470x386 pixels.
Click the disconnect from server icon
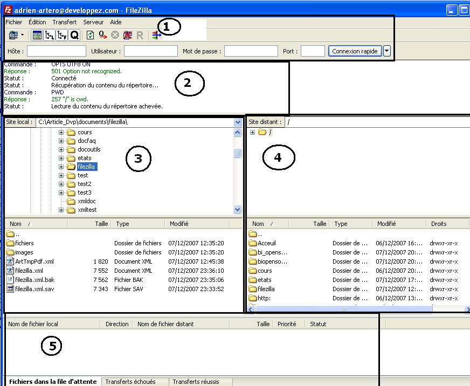[x=128, y=35]
